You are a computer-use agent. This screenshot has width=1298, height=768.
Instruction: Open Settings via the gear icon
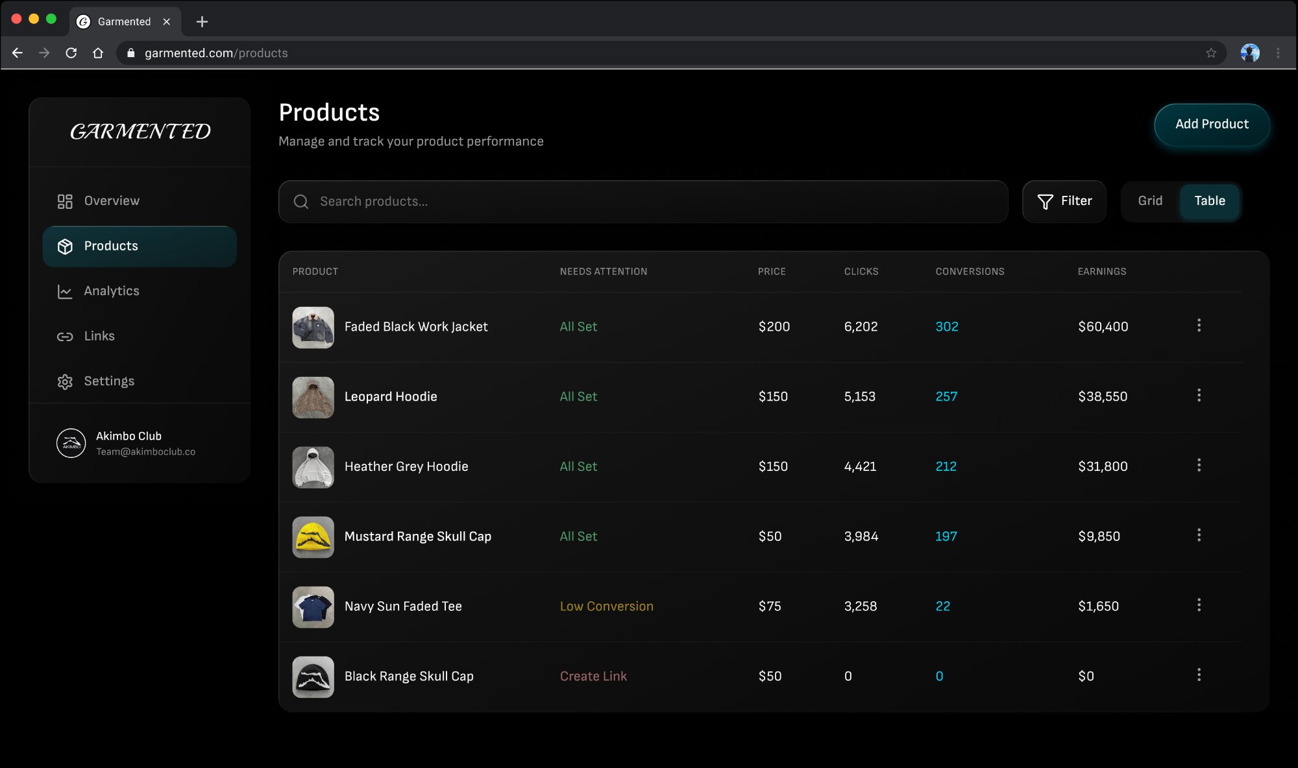pyautogui.click(x=65, y=381)
